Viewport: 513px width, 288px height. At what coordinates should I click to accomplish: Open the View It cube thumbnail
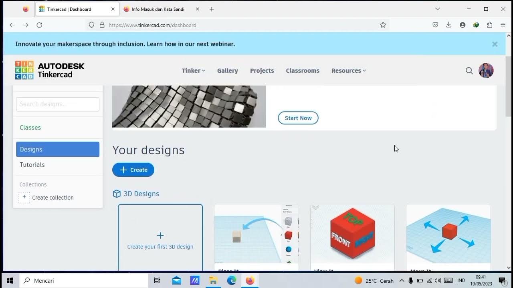[352, 234]
